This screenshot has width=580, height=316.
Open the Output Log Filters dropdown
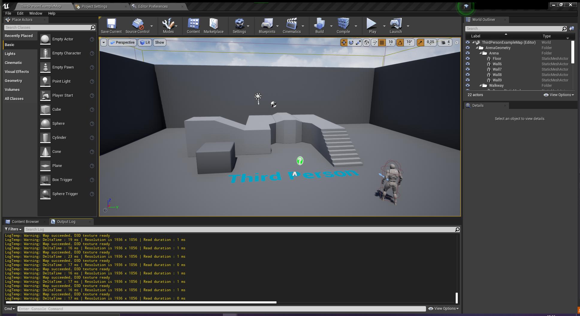click(13, 229)
